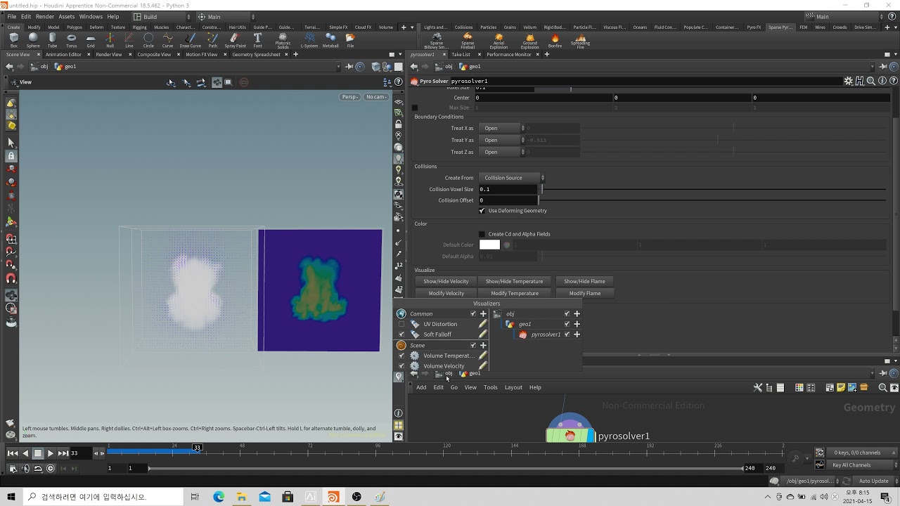This screenshot has width=900, height=506.
Task: Select the Line shelf tool
Action: (129, 40)
